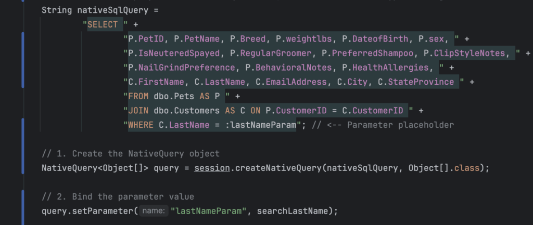
Task: Click the 'name:' parameter inlay hint
Action: click(x=155, y=211)
